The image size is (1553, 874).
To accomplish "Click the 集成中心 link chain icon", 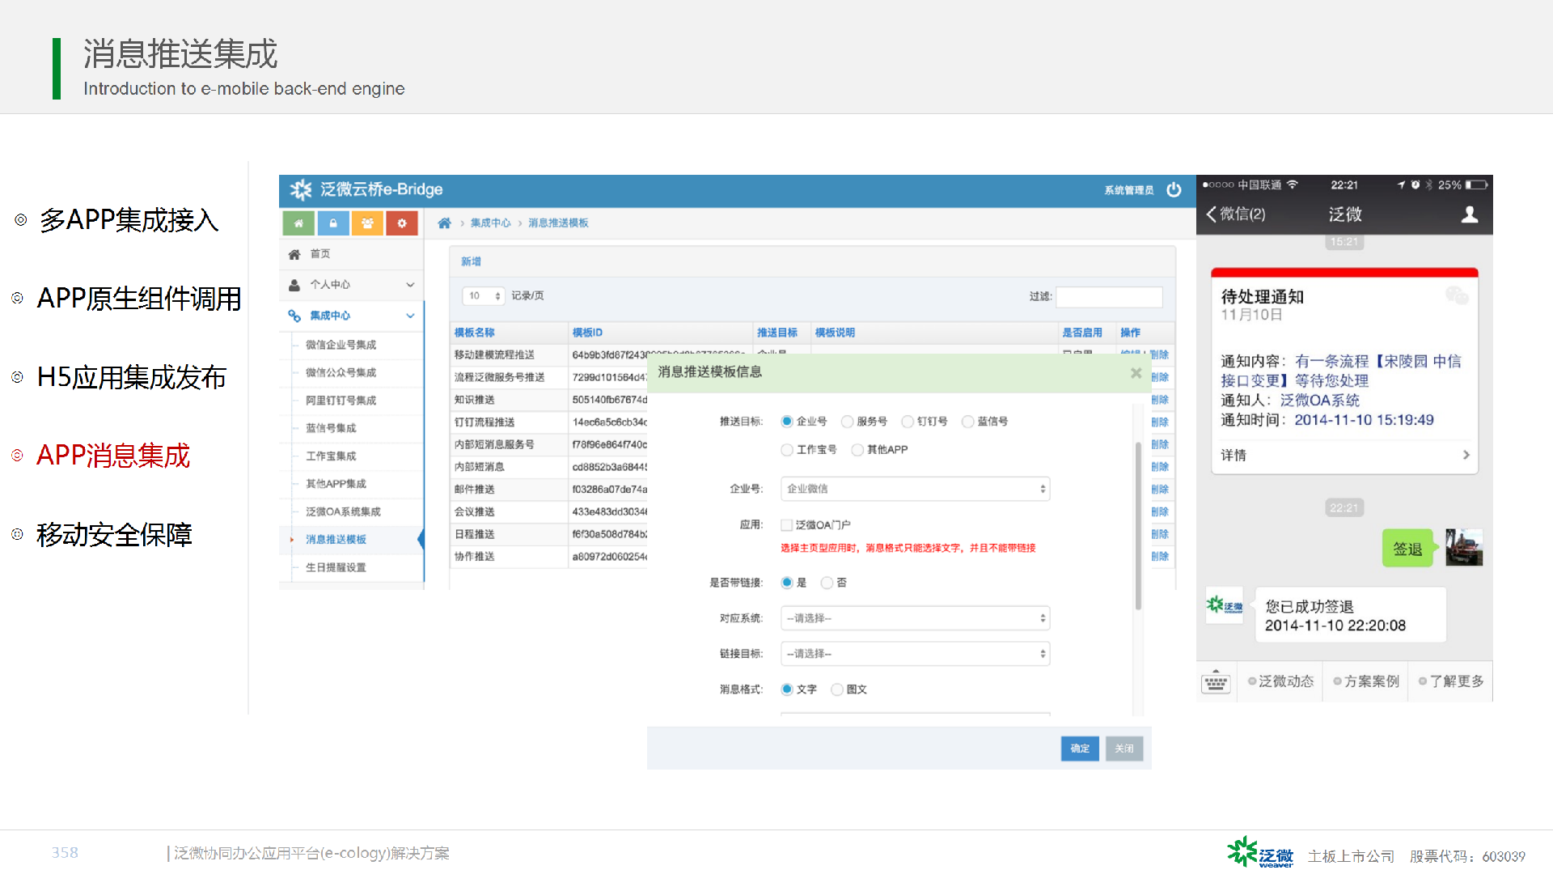I will 294,316.
